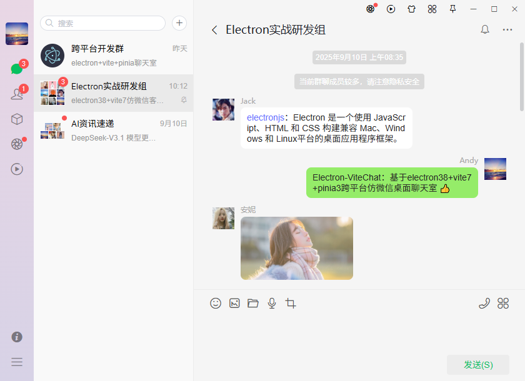
Task: Open the emoji picker in chat toolbar
Action: pos(216,303)
